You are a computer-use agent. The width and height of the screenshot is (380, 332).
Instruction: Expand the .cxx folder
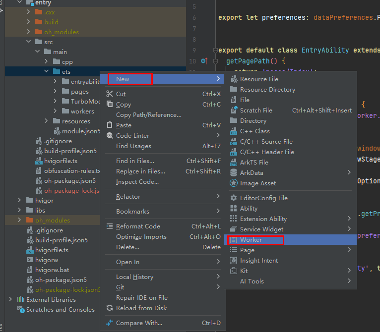28,11
